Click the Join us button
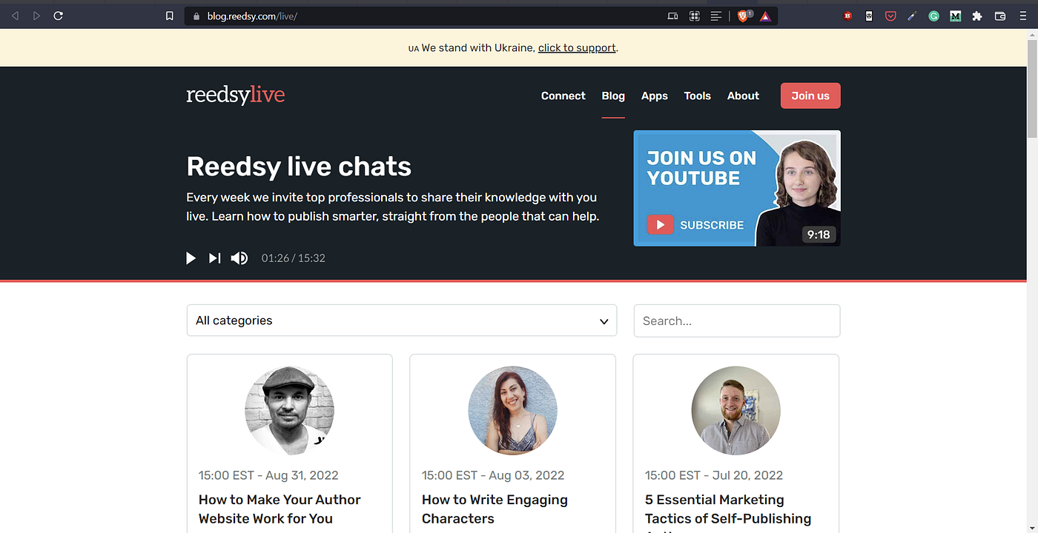1038x533 pixels. point(810,95)
